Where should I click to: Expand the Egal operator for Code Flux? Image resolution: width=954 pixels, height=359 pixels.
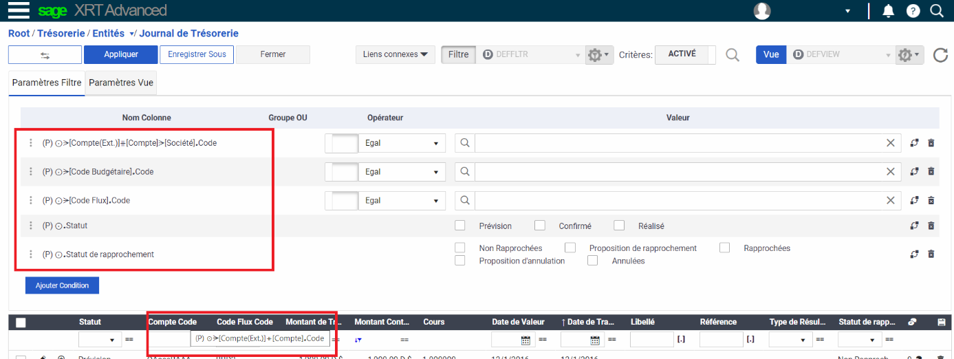pyautogui.click(x=402, y=201)
